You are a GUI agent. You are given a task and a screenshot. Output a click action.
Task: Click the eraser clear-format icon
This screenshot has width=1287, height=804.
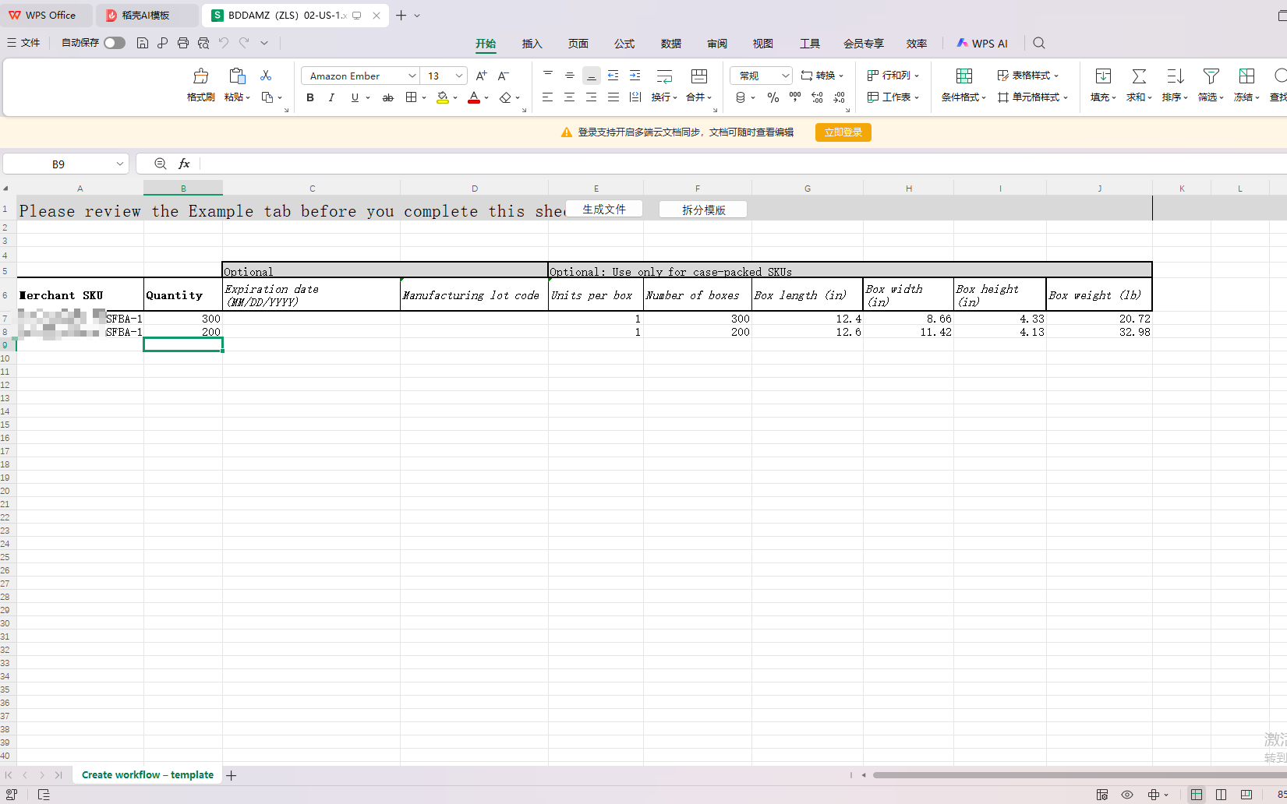pos(505,97)
